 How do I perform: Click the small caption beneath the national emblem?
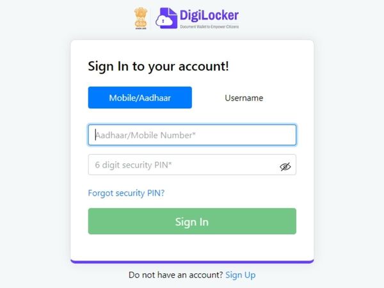click(141, 29)
